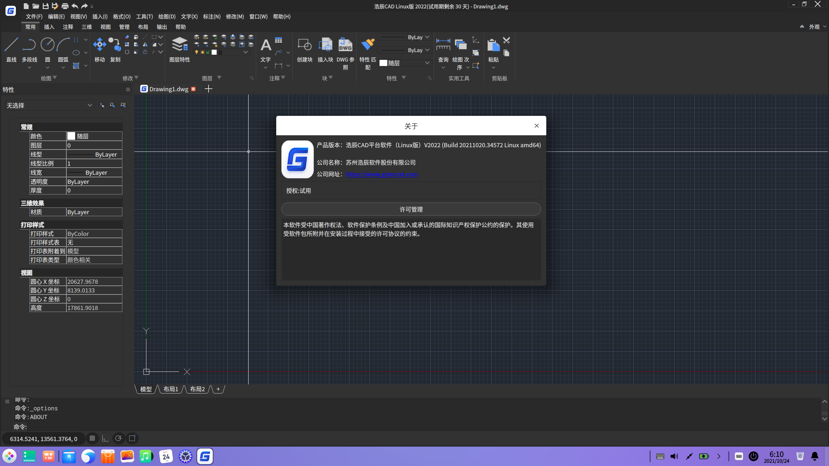Click the 粘贴 paste icon
The image size is (829, 466).
tap(493, 45)
